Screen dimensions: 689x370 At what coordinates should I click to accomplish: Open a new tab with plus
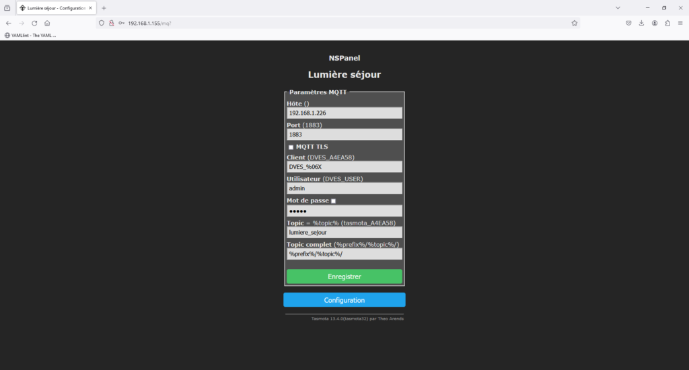coord(104,8)
